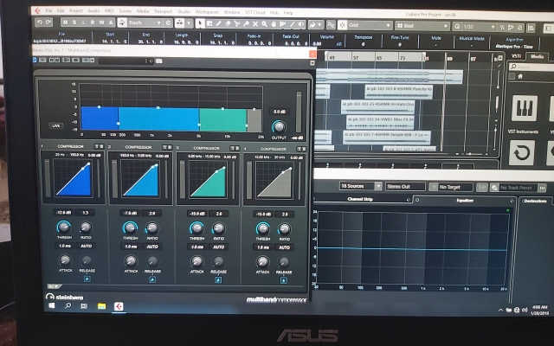Screen dimensions: 554x346
Task: Toggle the LIVE button in MultibandCompressor
Action: pos(55,125)
